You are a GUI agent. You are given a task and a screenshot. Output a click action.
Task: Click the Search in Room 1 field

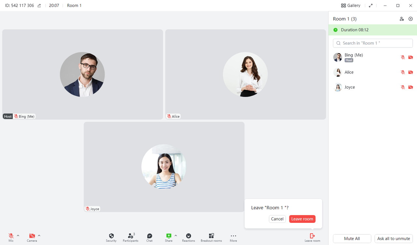click(x=373, y=43)
